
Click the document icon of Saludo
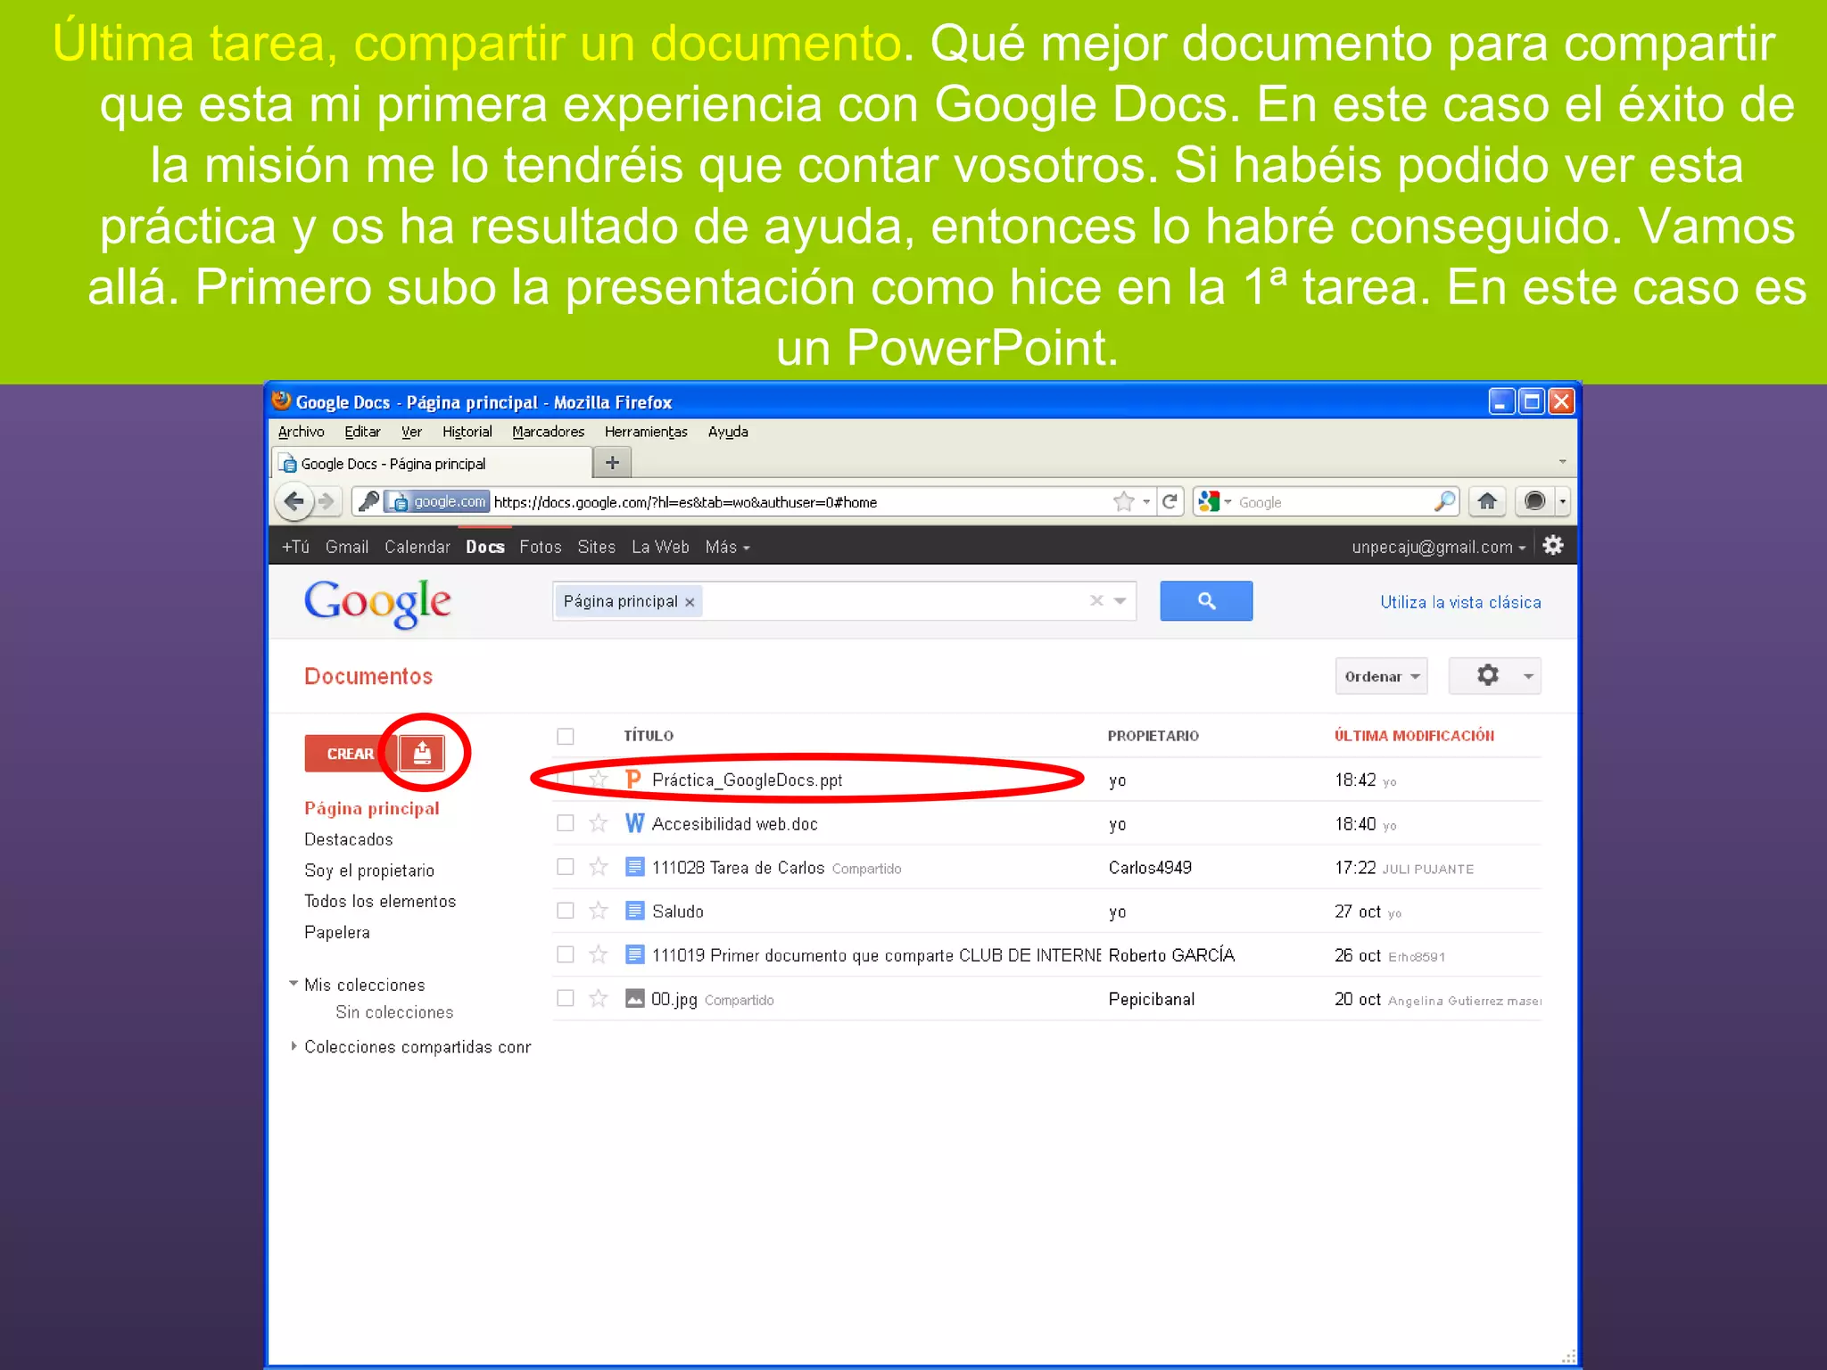click(634, 911)
